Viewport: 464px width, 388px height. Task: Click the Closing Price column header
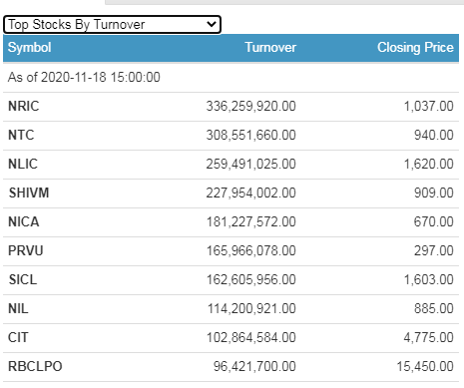click(x=415, y=48)
